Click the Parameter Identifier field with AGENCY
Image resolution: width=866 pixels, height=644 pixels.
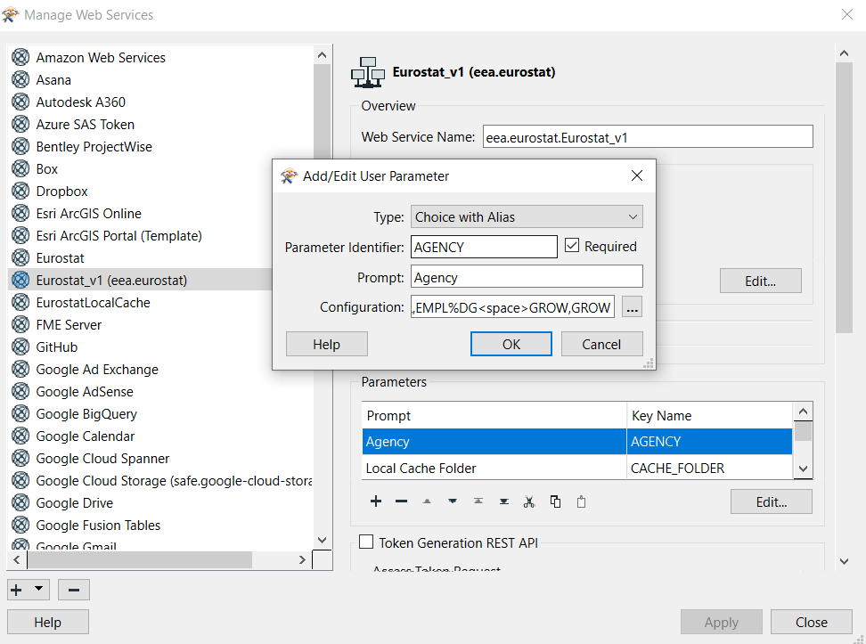[484, 247]
